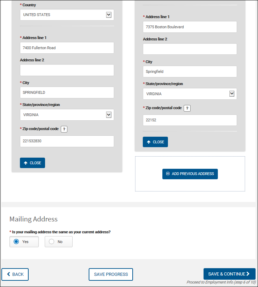Close the right previous address panel
This screenshot has width=258, height=287.
coord(155,142)
